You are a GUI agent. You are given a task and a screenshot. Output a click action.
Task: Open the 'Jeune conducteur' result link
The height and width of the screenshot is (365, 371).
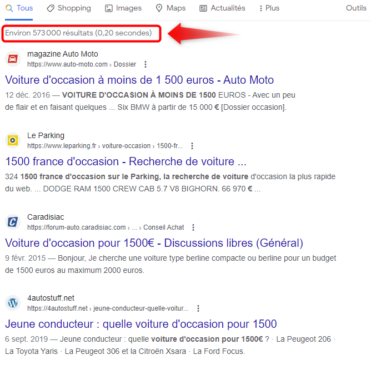click(x=141, y=324)
